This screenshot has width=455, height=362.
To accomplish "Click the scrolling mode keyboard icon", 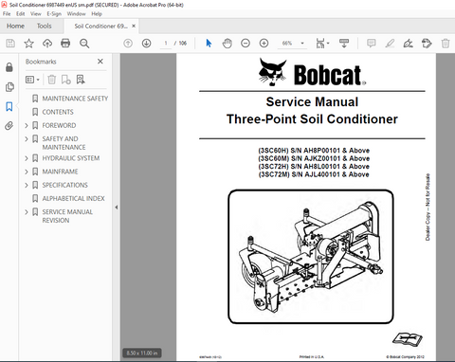I will 344,44.
